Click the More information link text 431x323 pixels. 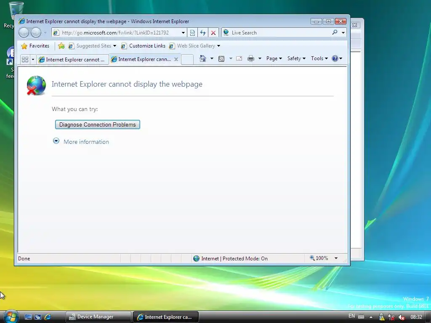[86, 142]
